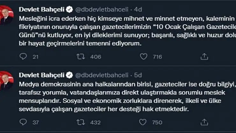Like the tweet with 750 likes

point(144,122)
